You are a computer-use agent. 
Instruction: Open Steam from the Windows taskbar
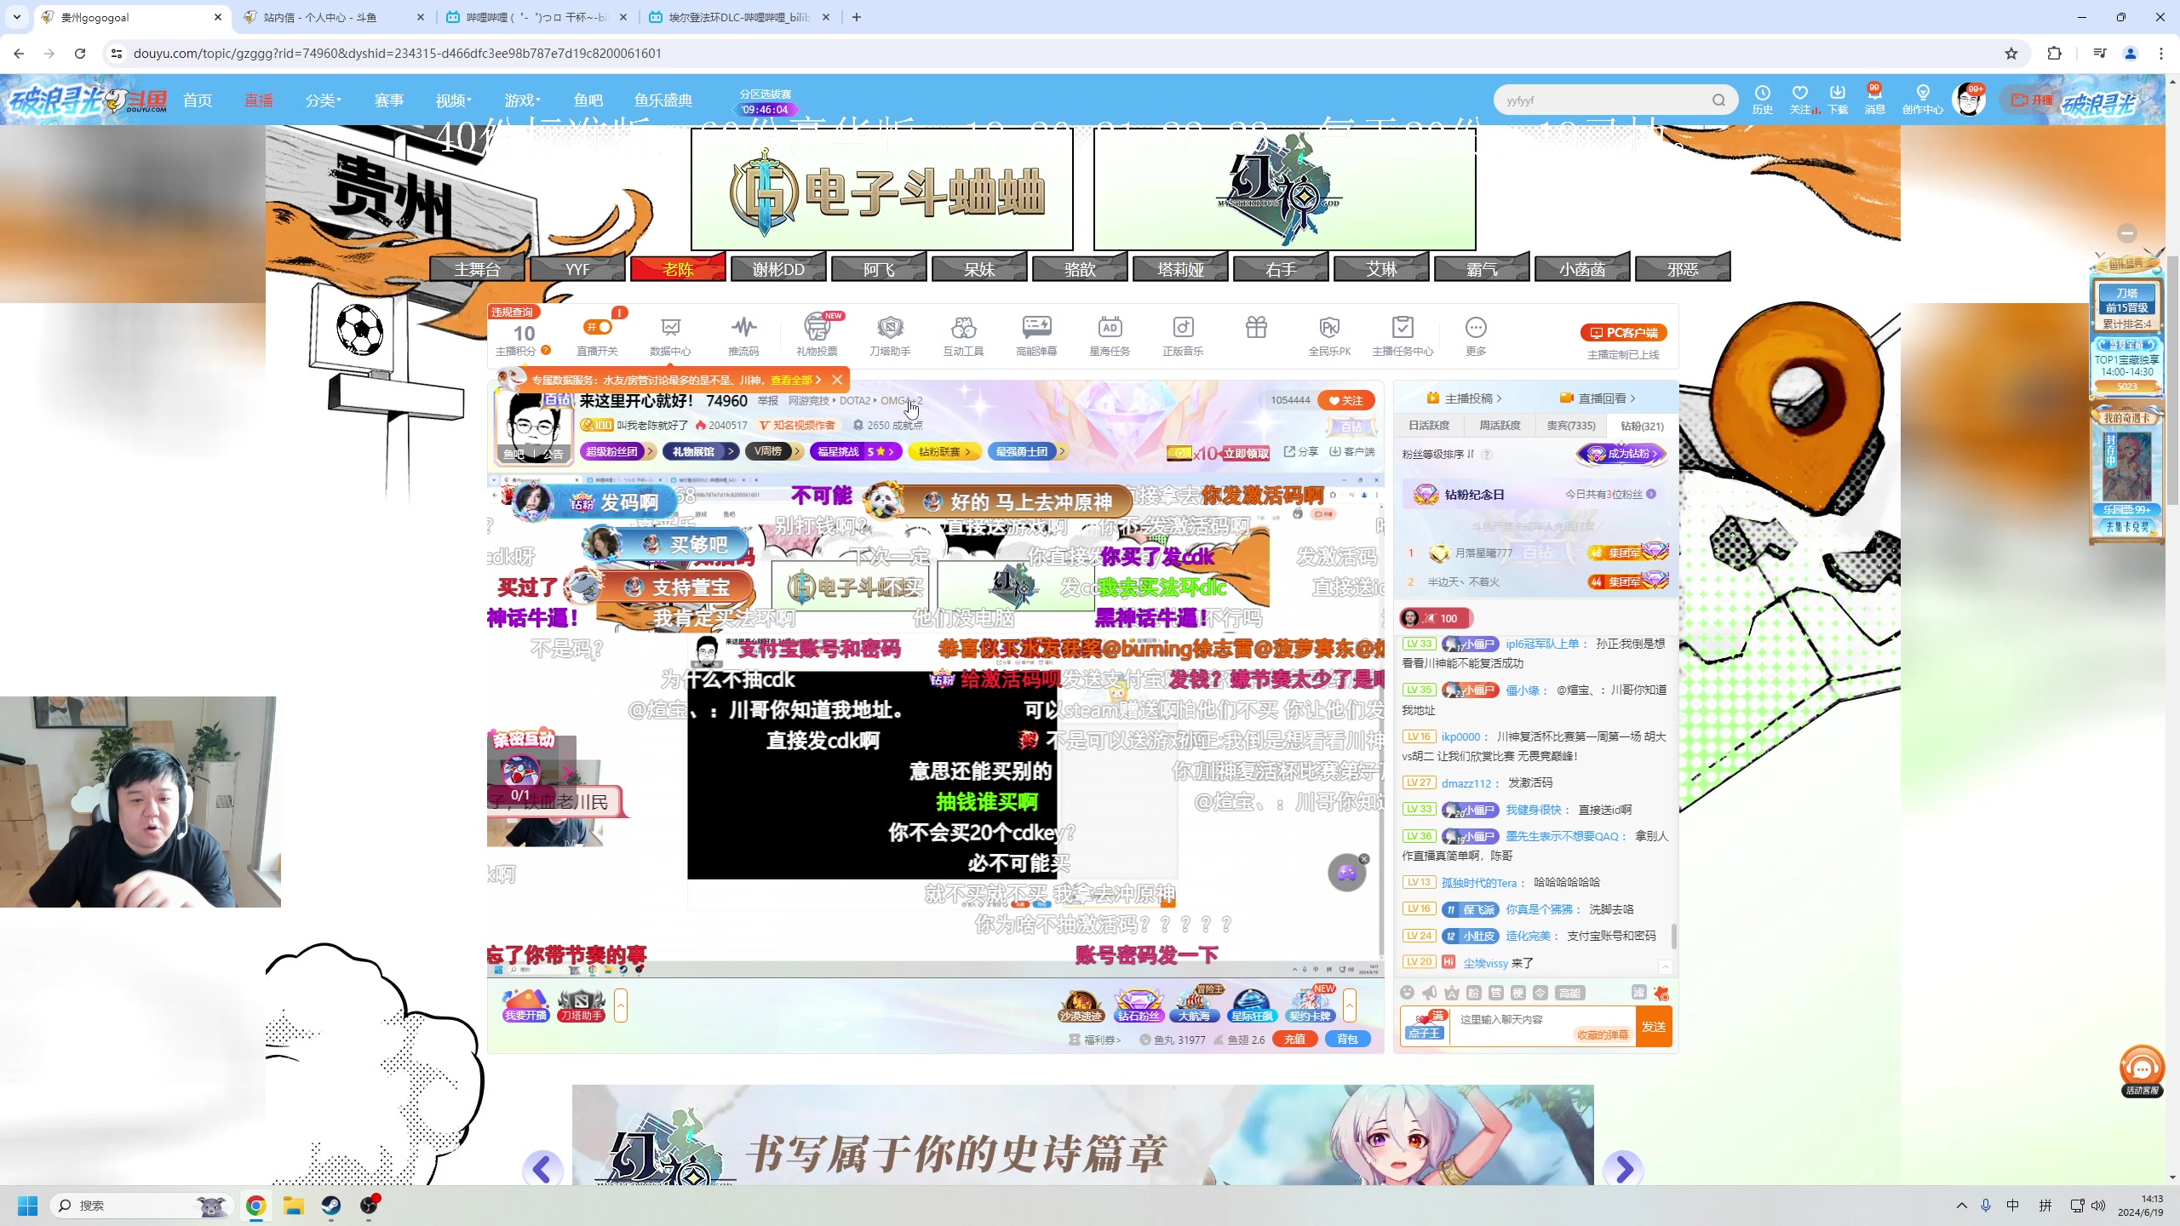click(x=331, y=1206)
